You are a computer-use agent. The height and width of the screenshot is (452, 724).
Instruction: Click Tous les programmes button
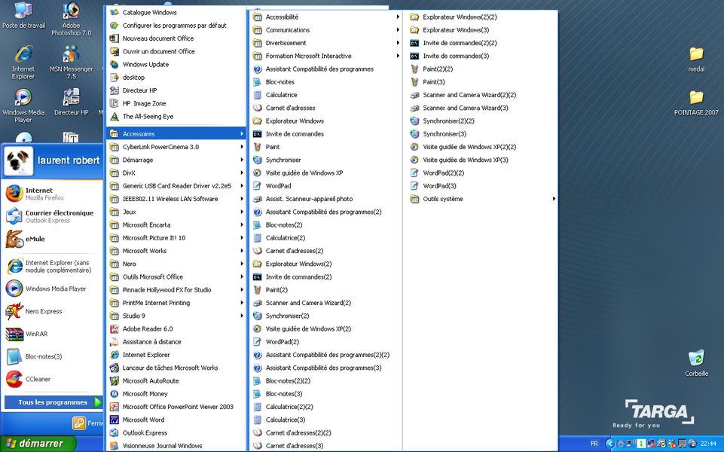(x=53, y=402)
